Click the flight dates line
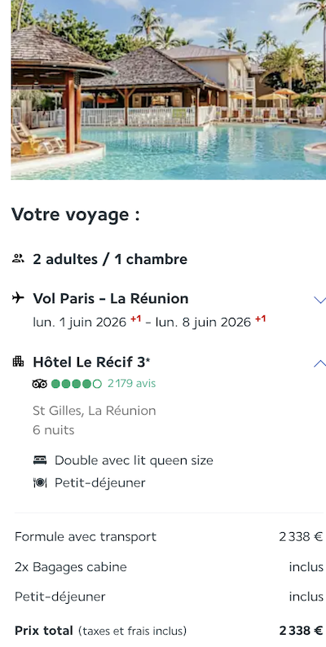 click(x=149, y=321)
